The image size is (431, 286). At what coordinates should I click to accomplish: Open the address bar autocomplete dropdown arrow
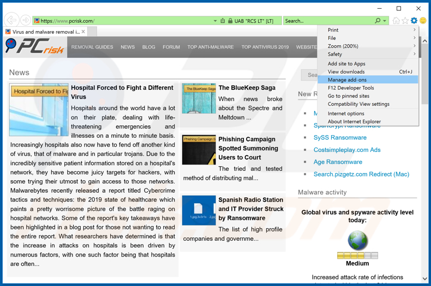215,21
